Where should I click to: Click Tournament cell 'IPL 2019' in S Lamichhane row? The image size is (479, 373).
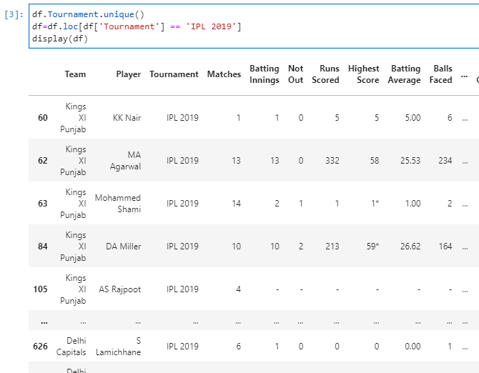[182, 347]
